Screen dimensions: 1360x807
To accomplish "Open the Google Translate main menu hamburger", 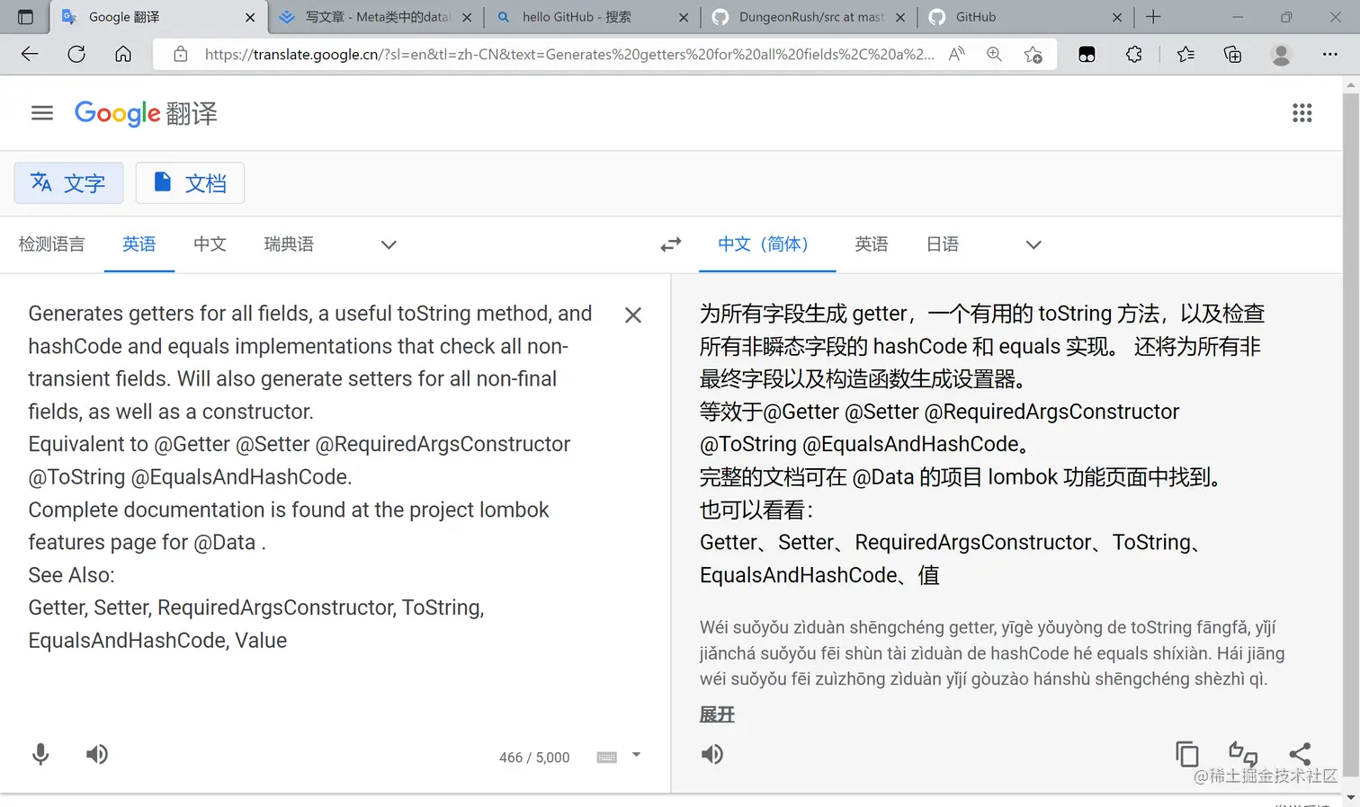I will pos(42,113).
